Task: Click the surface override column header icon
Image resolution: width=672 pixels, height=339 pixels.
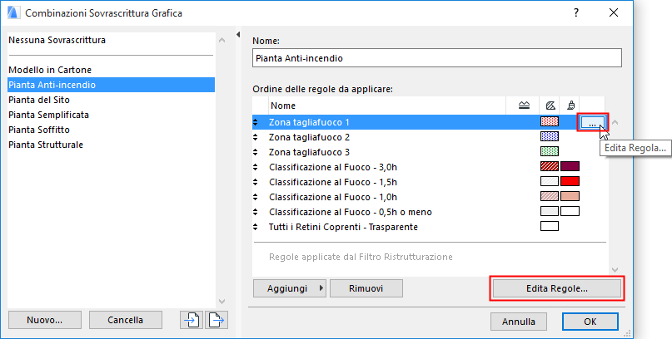Action: [570, 106]
